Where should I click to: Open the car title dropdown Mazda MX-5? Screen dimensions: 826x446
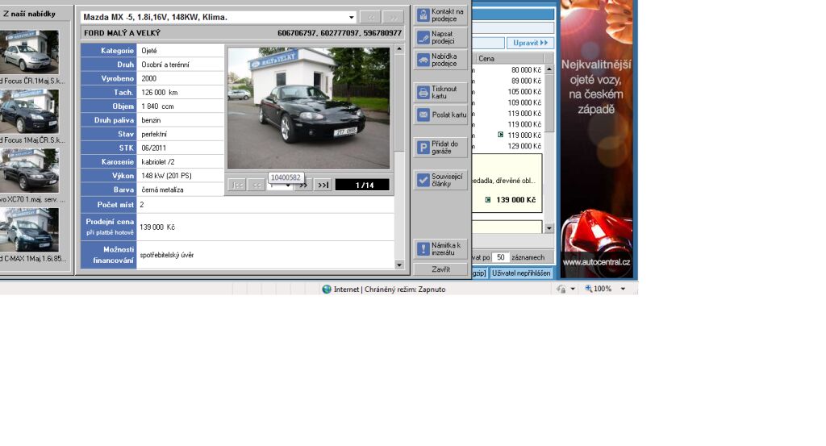coord(352,18)
